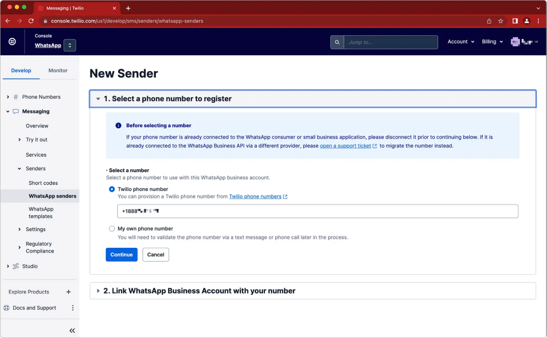Reload the page
Image resolution: width=547 pixels, height=338 pixels.
[31, 21]
